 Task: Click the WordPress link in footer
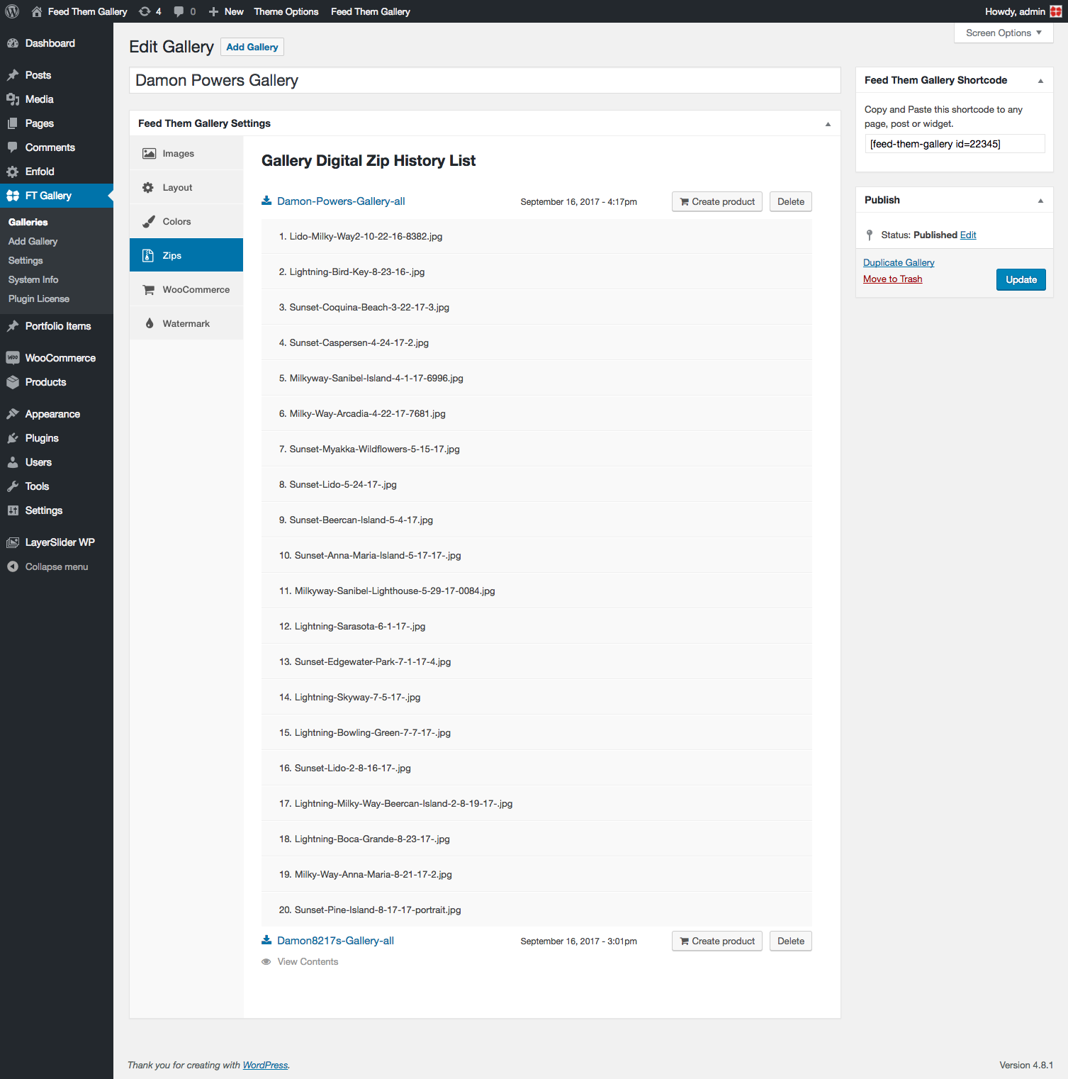(265, 1065)
